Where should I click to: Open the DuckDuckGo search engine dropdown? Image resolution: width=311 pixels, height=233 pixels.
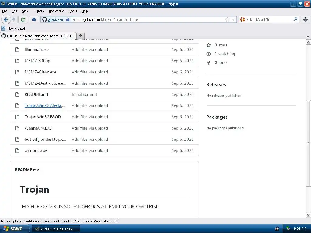[244, 19]
